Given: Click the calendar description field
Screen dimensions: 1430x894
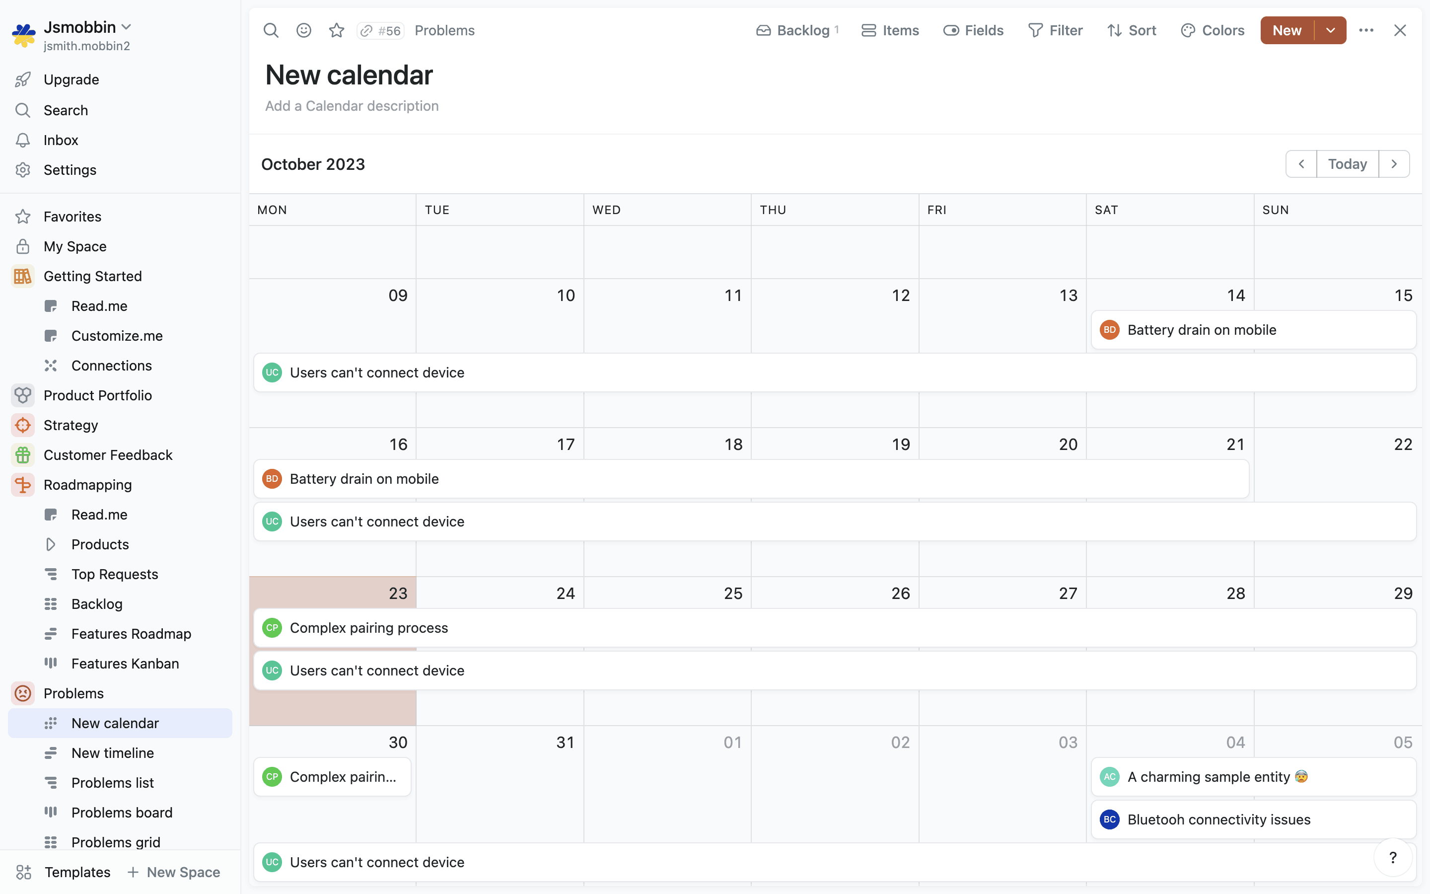Looking at the screenshot, I should click(352, 106).
